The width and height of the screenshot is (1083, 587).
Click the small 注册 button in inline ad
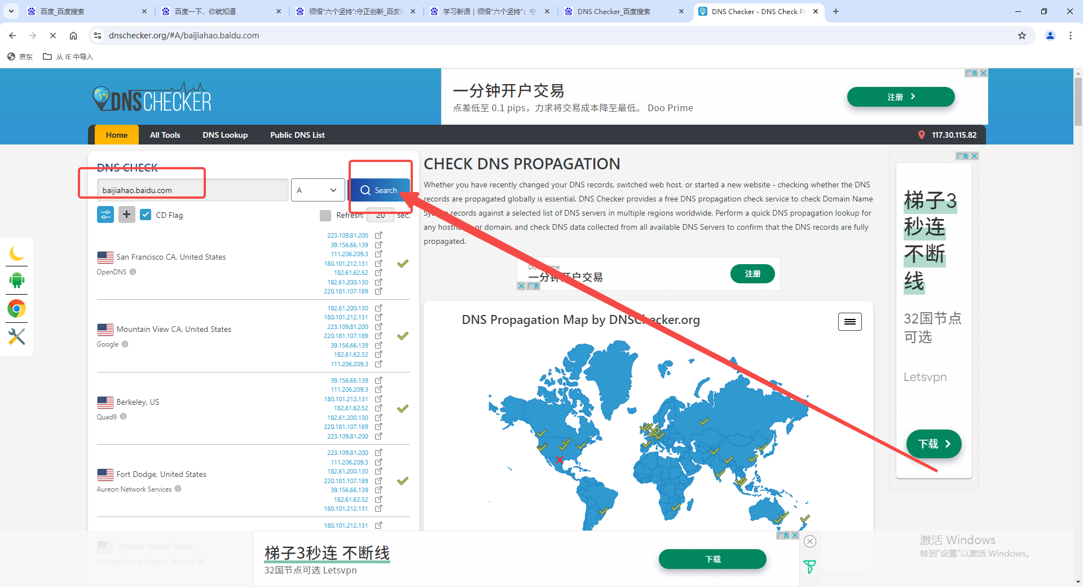tap(752, 274)
